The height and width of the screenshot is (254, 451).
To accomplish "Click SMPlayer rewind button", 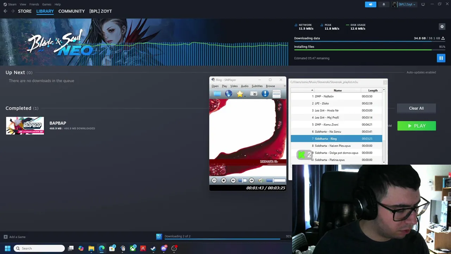I will (233, 180).
